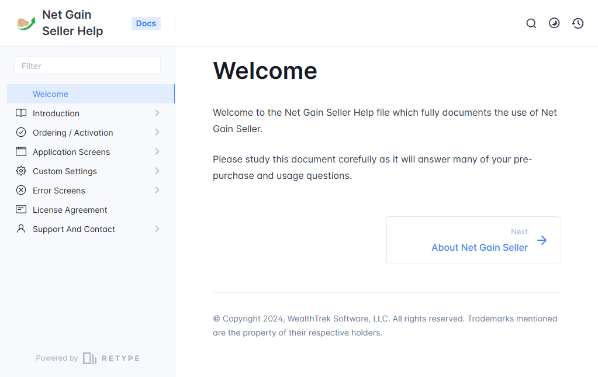Click into the Filter field
Screen dimensions: 598x377
(87, 65)
